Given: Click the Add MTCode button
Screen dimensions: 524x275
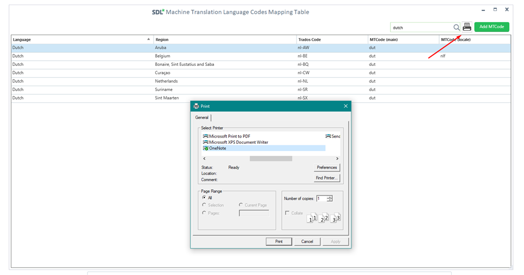Looking at the screenshot, I should coord(492,27).
